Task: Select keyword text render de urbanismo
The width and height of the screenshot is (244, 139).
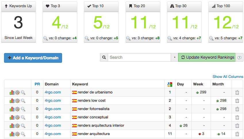Action: pyautogui.click(x=95, y=92)
